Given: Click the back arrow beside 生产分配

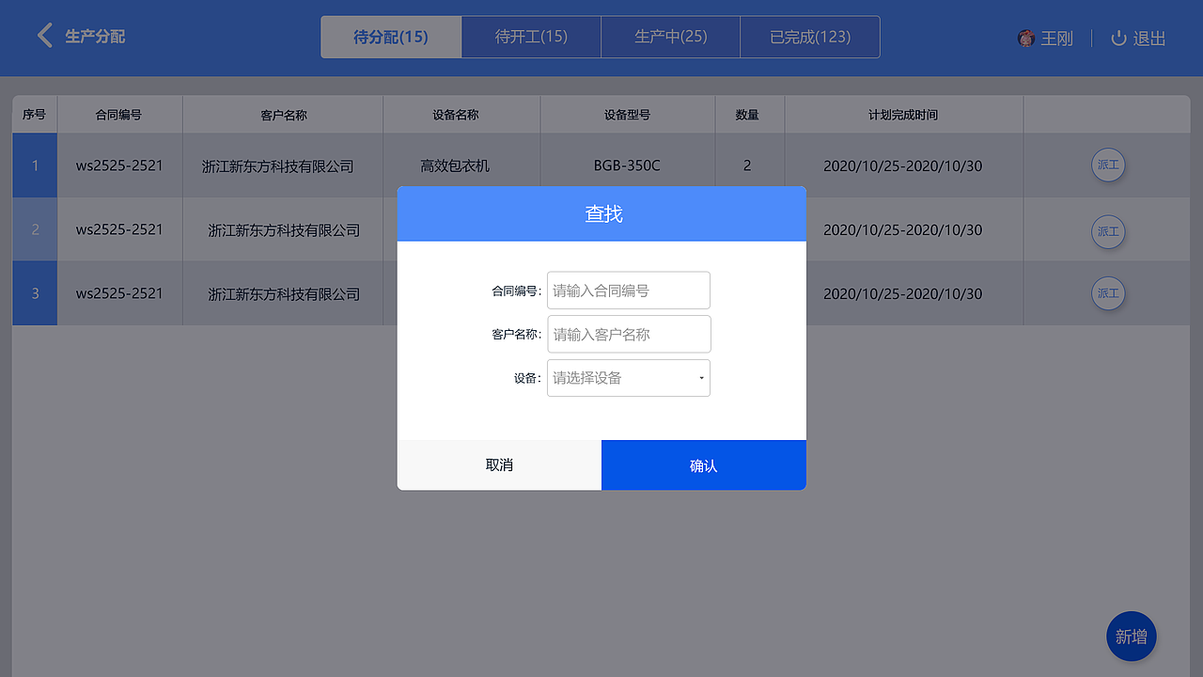Looking at the screenshot, I should tap(44, 35).
